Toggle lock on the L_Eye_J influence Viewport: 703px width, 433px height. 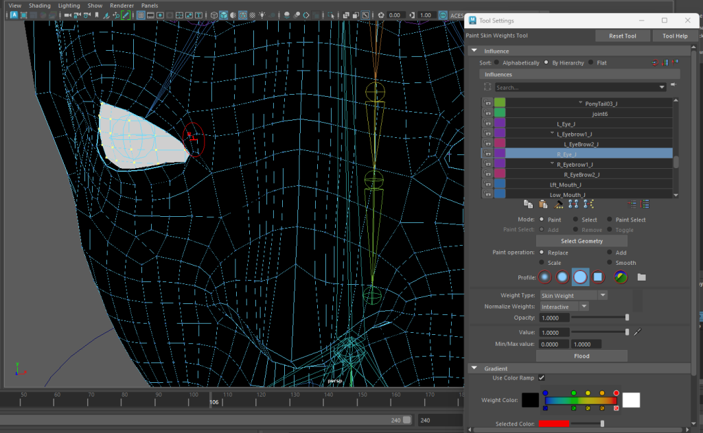pyautogui.click(x=487, y=123)
